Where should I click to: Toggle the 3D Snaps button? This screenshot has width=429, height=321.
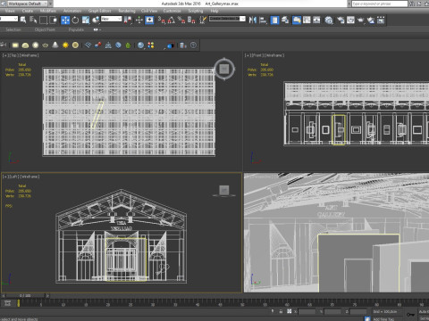click(161, 20)
